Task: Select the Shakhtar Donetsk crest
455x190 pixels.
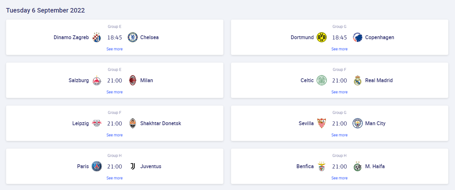Action: [133, 123]
